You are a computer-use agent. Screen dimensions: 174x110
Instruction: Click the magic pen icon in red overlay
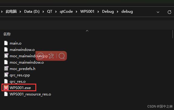point(51,56)
